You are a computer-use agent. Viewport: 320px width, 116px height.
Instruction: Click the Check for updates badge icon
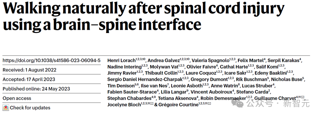point(6,108)
